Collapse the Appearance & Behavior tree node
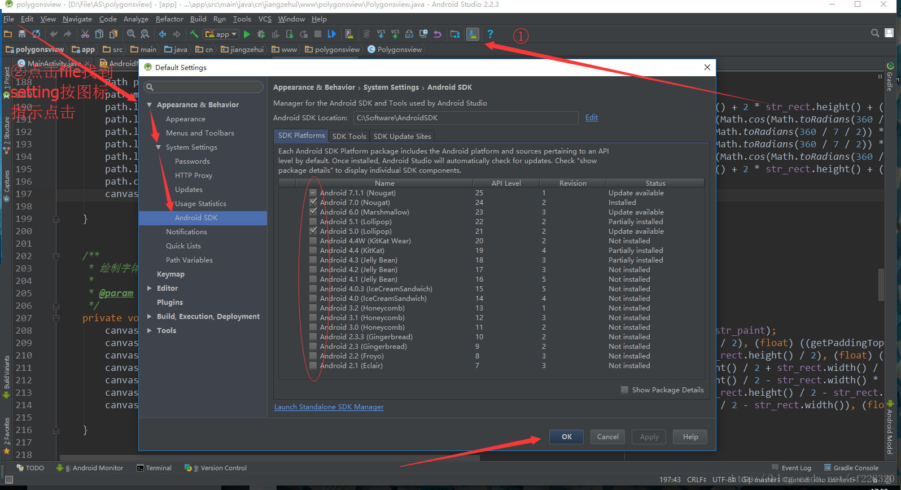This screenshot has height=490, width=901. (x=150, y=105)
